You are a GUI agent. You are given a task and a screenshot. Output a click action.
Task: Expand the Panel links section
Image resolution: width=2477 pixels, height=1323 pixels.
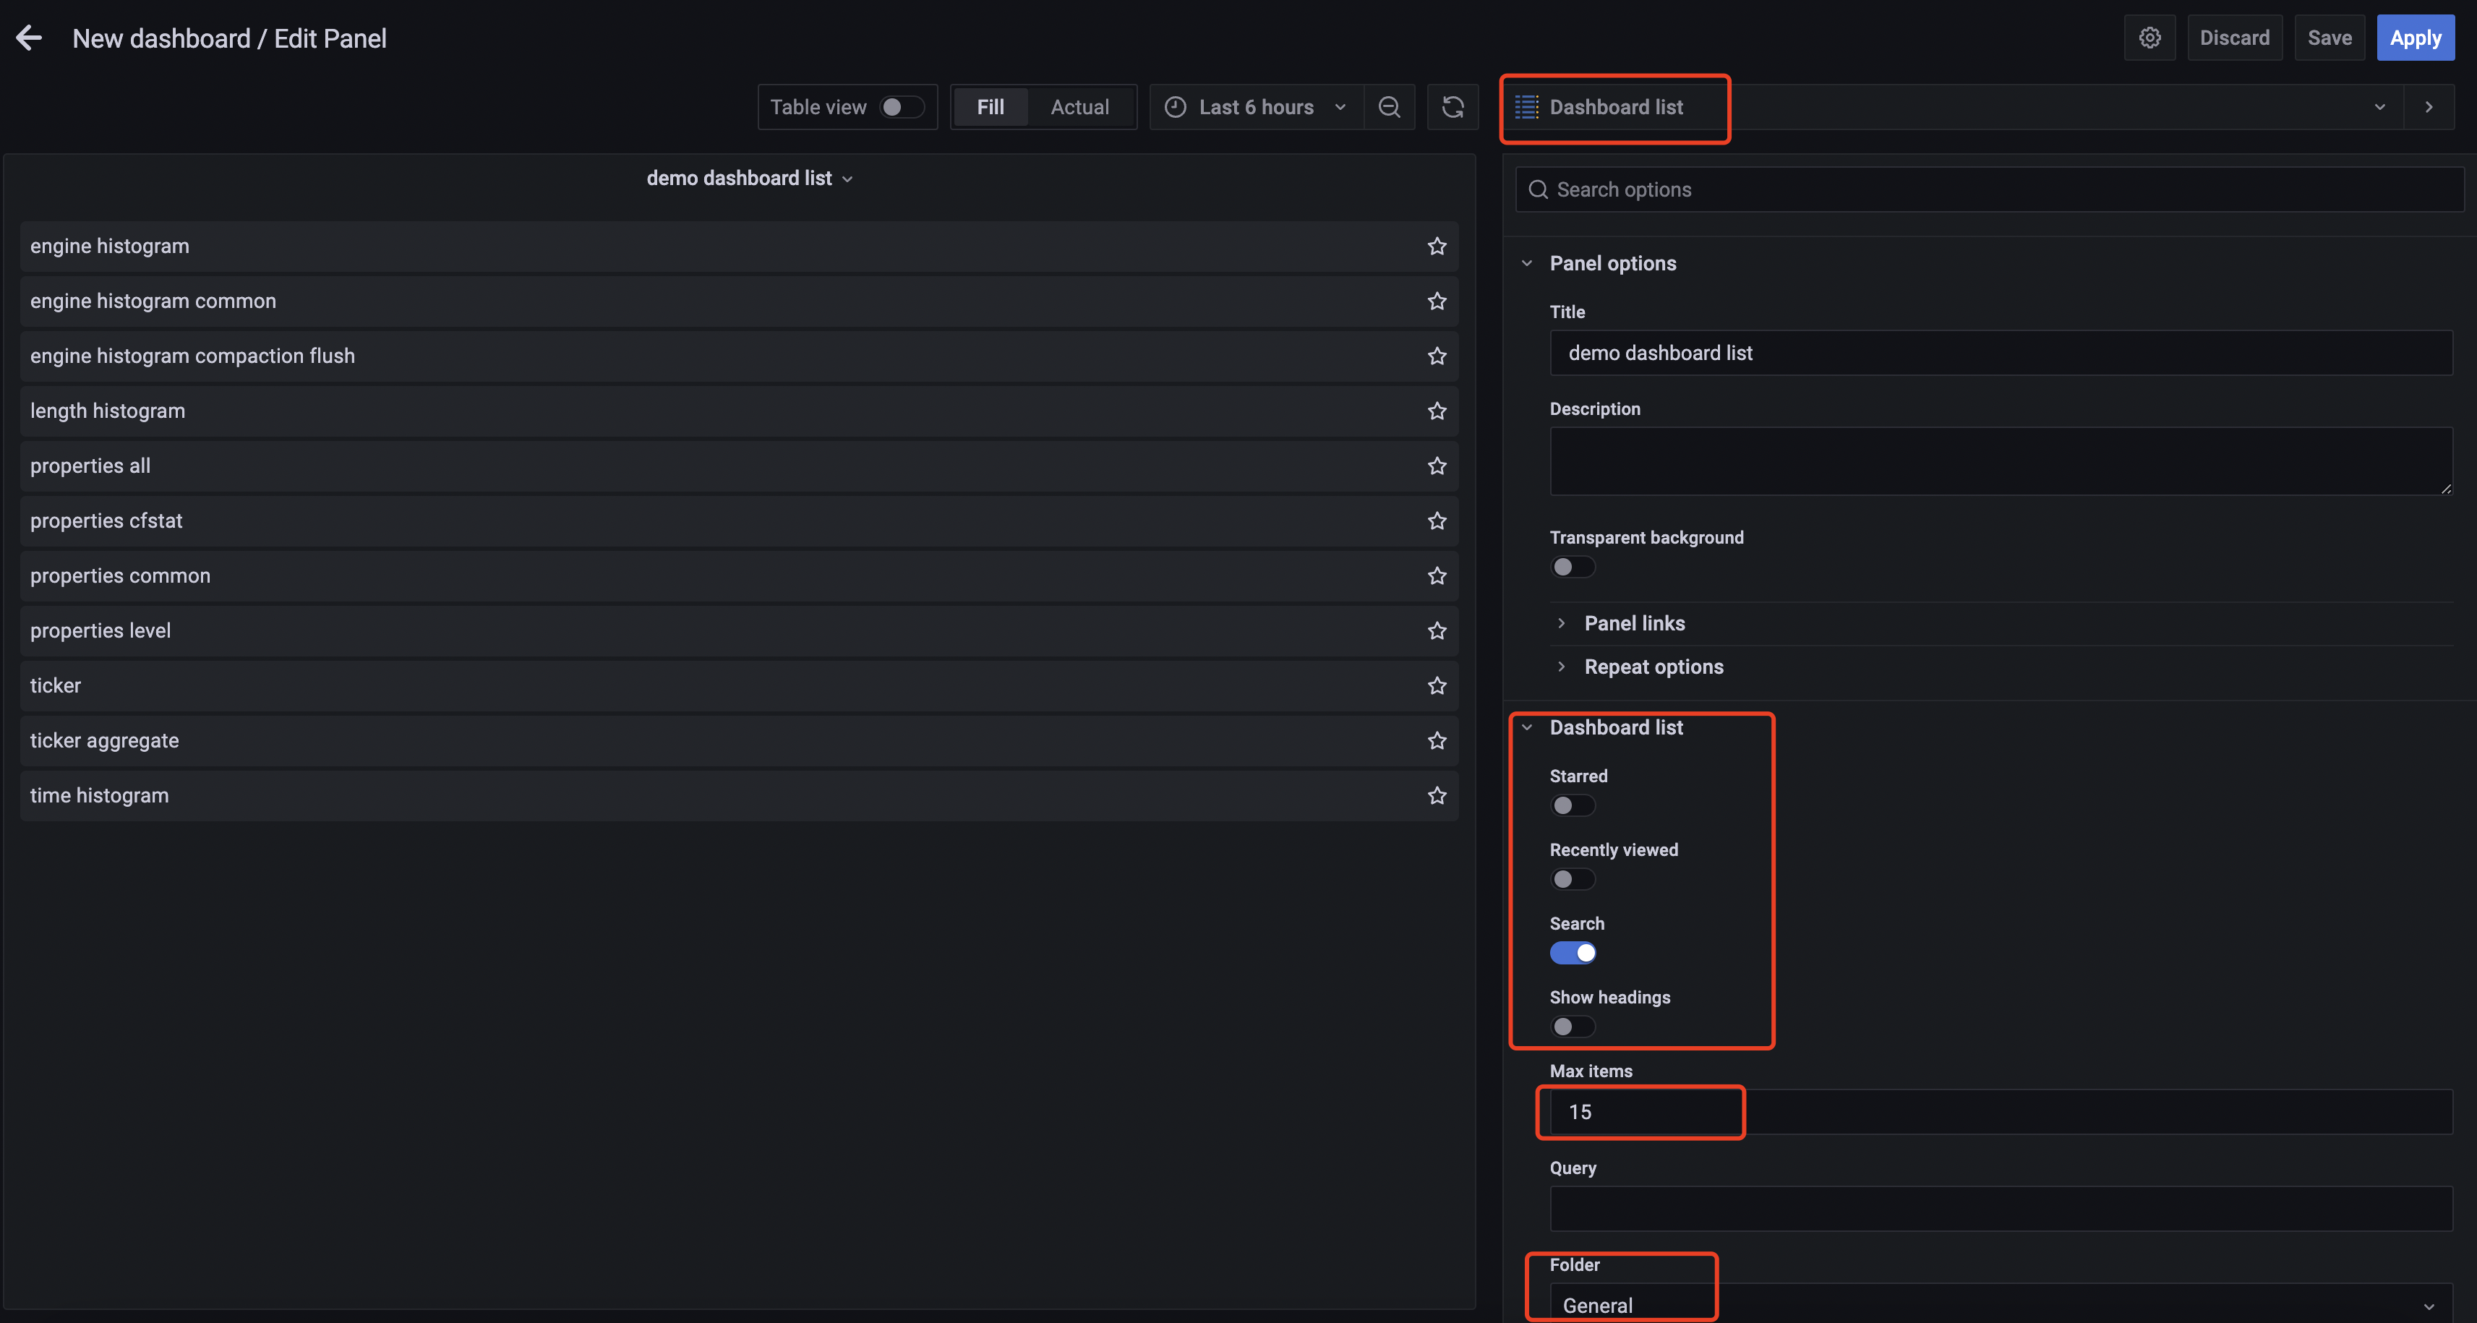pyautogui.click(x=1634, y=623)
